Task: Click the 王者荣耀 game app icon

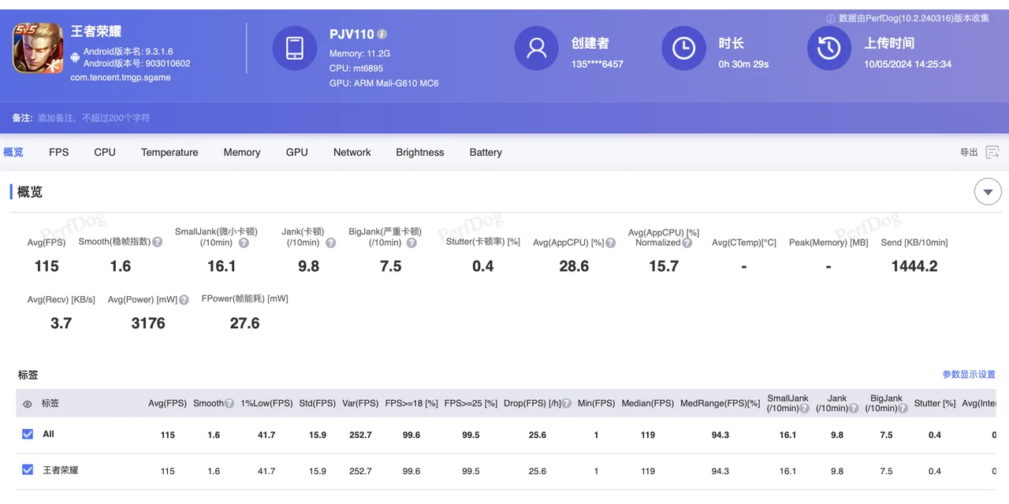Action: [38, 48]
